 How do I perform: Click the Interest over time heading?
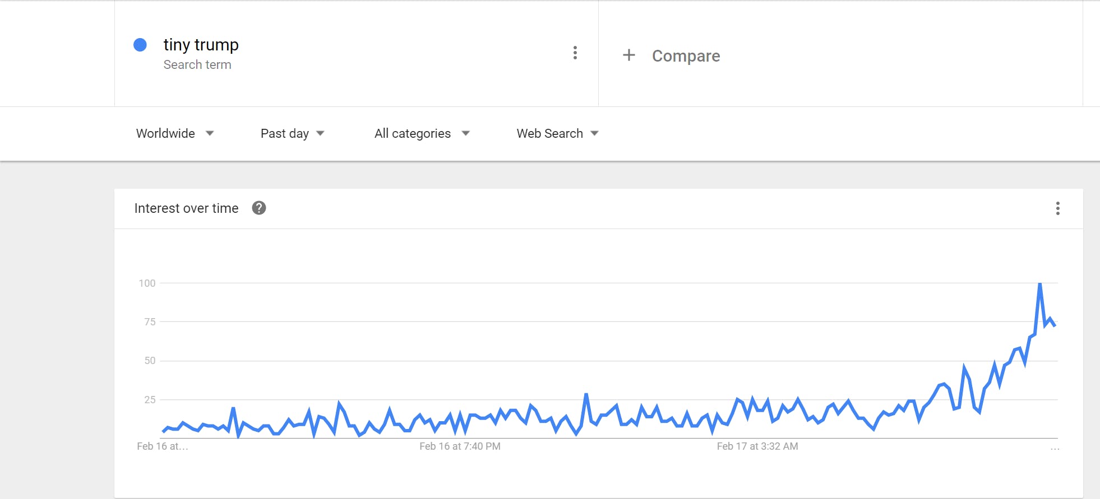pyautogui.click(x=186, y=208)
